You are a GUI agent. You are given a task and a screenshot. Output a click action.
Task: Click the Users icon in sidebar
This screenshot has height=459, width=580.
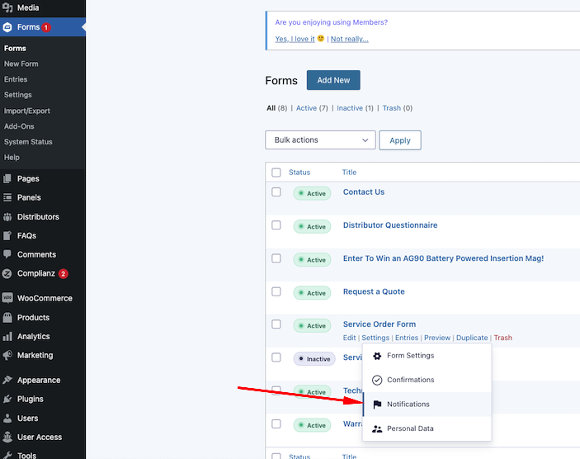pos(7,419)
